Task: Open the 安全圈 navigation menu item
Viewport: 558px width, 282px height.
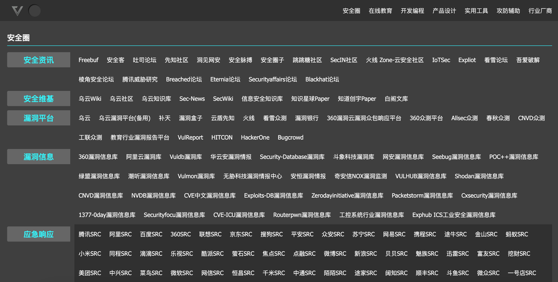Action: click(351, 11)
